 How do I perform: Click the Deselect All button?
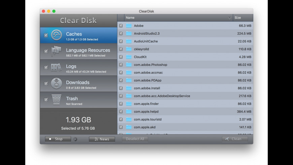pyautogui.click(x=135, y=139)
